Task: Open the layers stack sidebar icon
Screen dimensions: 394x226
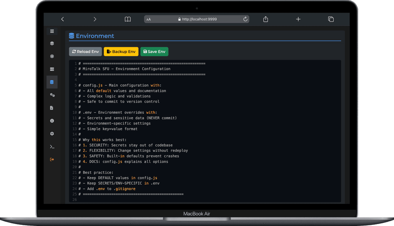Action: point(52,43)
